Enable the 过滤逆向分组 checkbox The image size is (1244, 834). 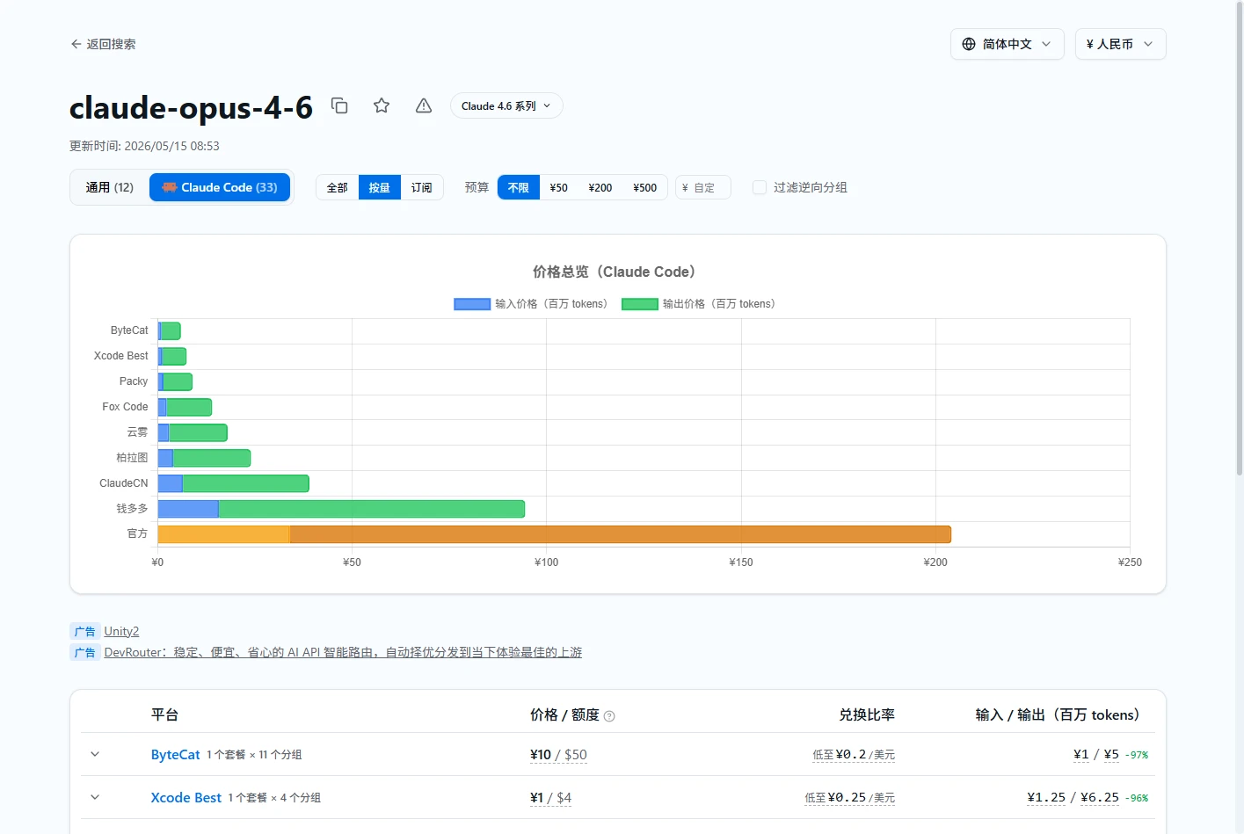[760, 187]
